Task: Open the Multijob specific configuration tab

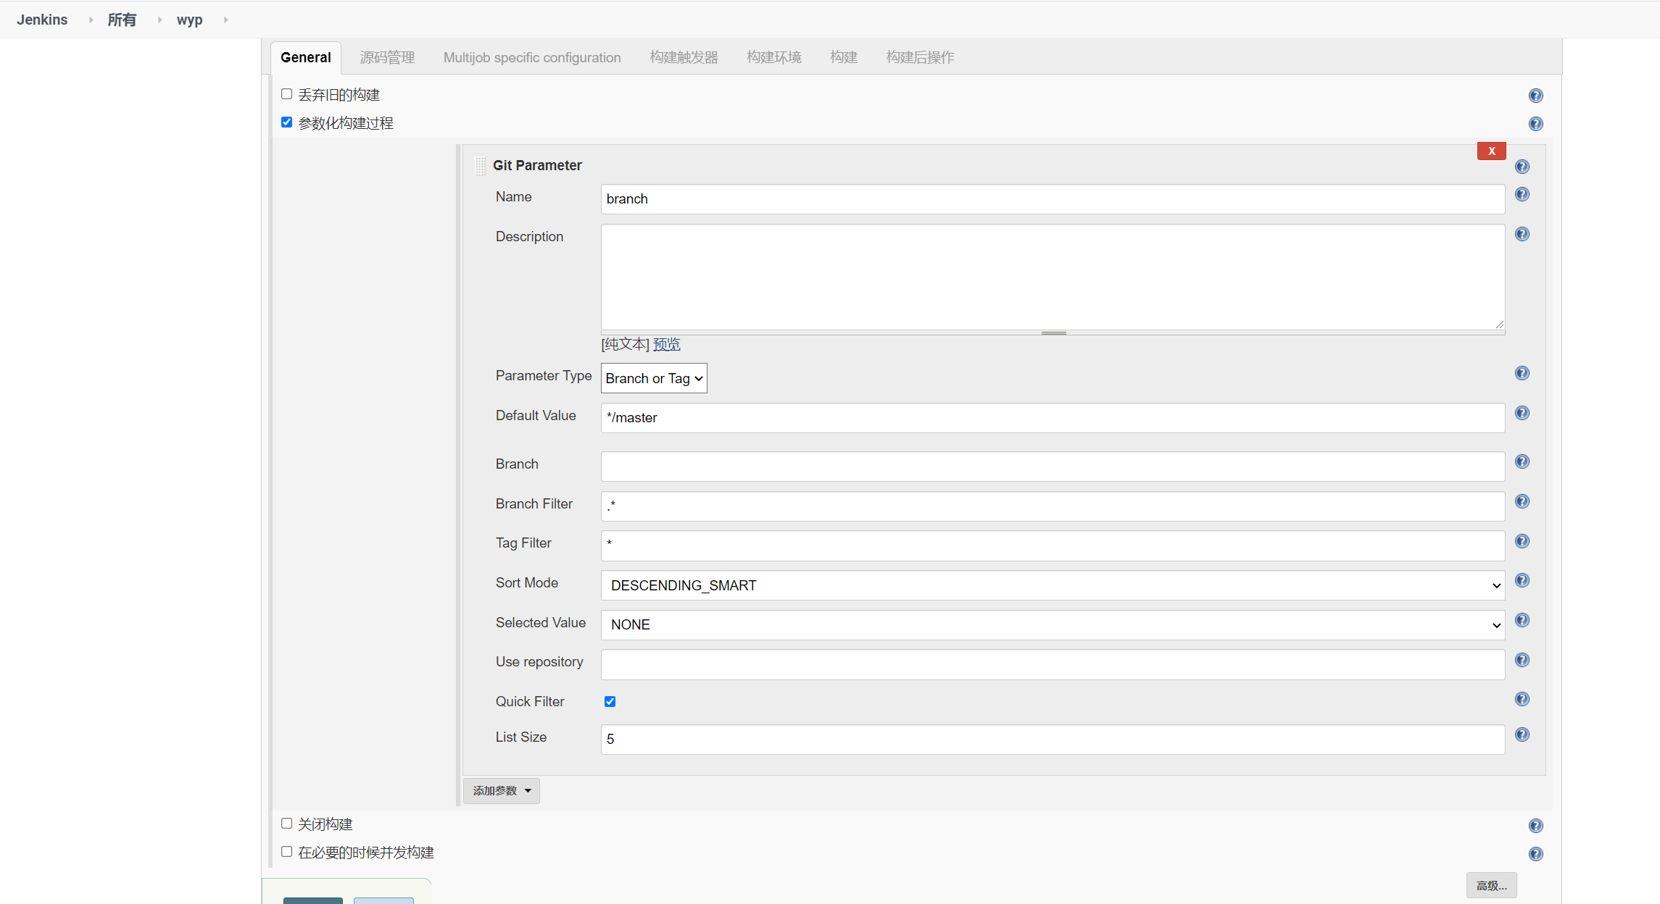Action: (532, 57)
